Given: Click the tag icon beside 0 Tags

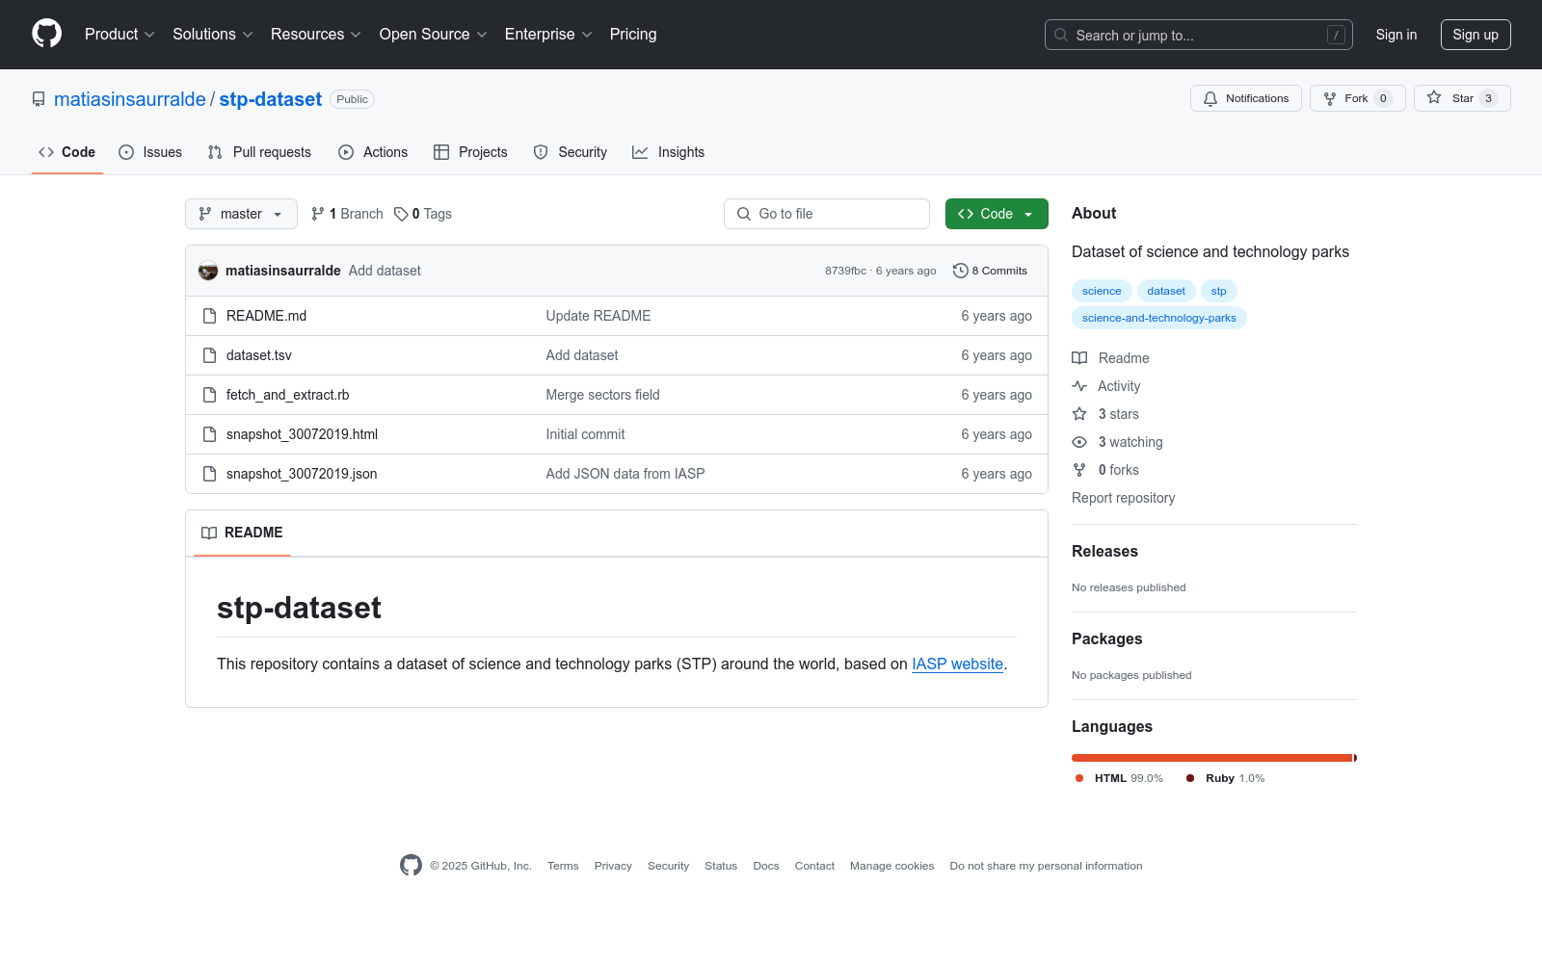Looking at the screenshot, I should (x=401, y=214).
